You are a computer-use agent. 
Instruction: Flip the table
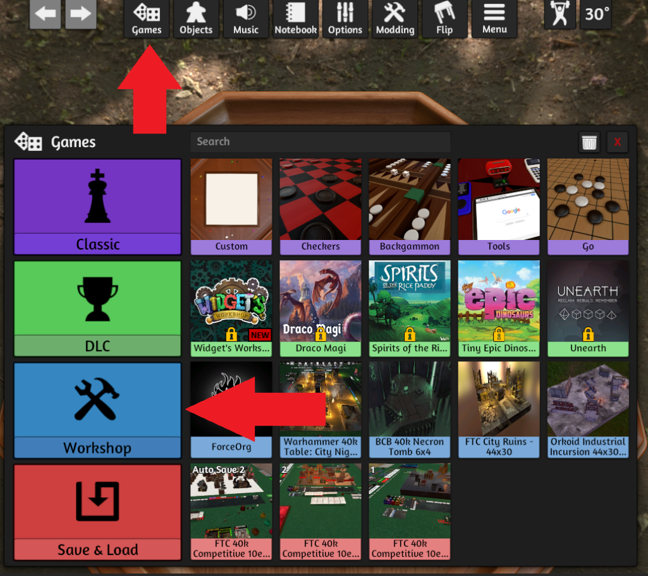[x=444, y=18]
